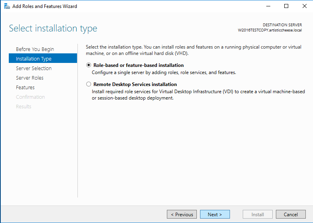Go to the Before You Begin step
The width and height of the screenshot is (313, 223).
click(35, 49)
